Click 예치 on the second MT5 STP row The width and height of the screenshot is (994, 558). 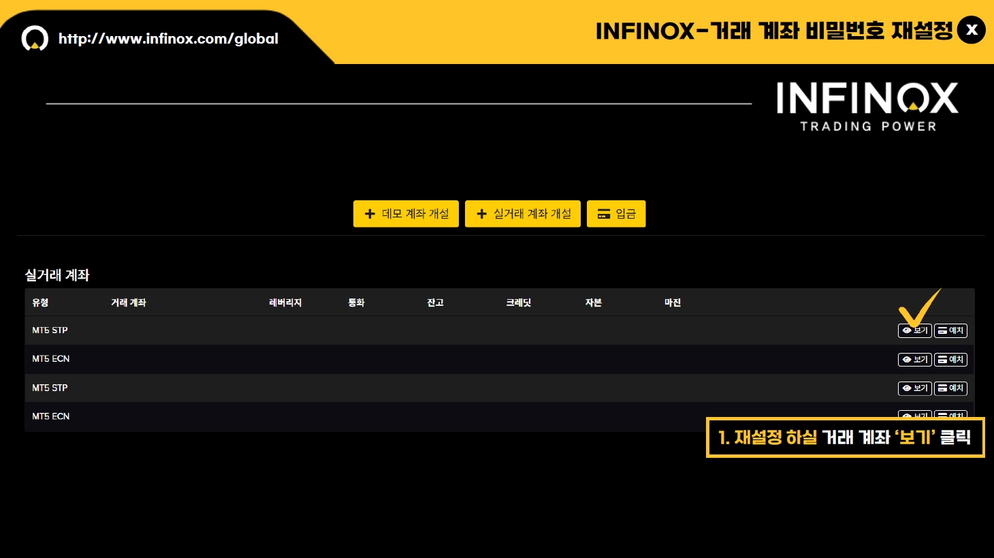(950, 388)
